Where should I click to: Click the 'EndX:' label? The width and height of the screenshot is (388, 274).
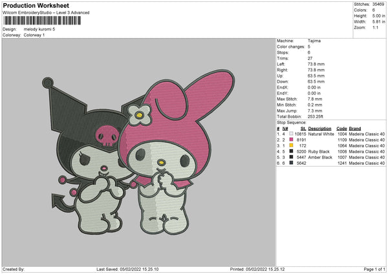click(283, 87)
